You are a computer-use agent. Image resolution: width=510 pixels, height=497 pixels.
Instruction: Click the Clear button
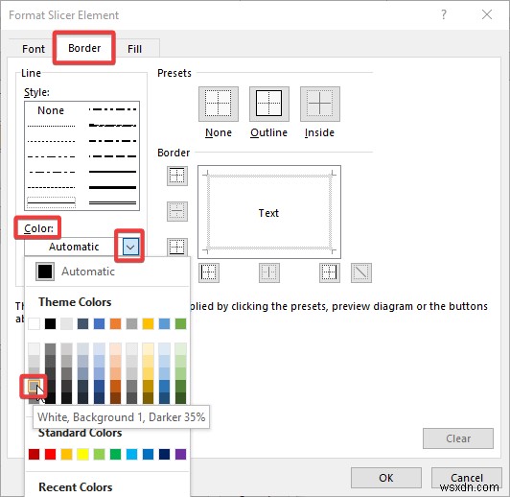(x=458, y=438)
